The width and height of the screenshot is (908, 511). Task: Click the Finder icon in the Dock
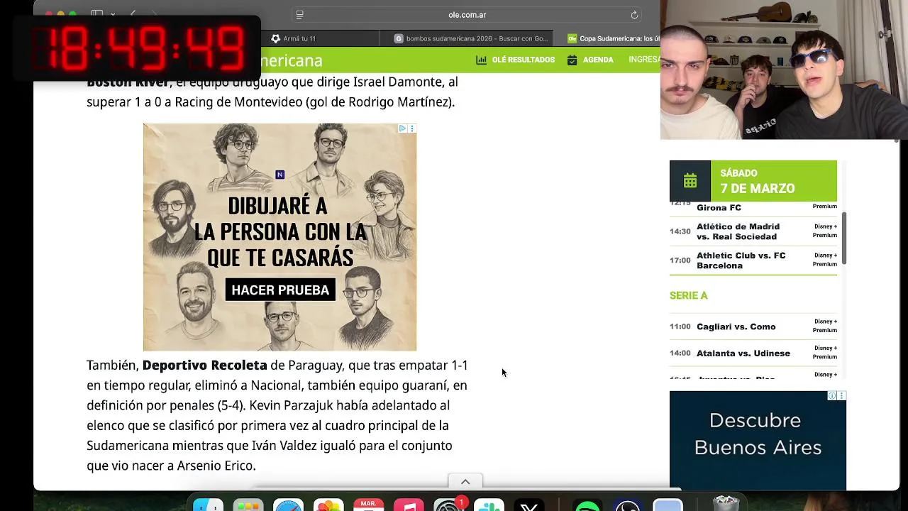tap(208, 505)
